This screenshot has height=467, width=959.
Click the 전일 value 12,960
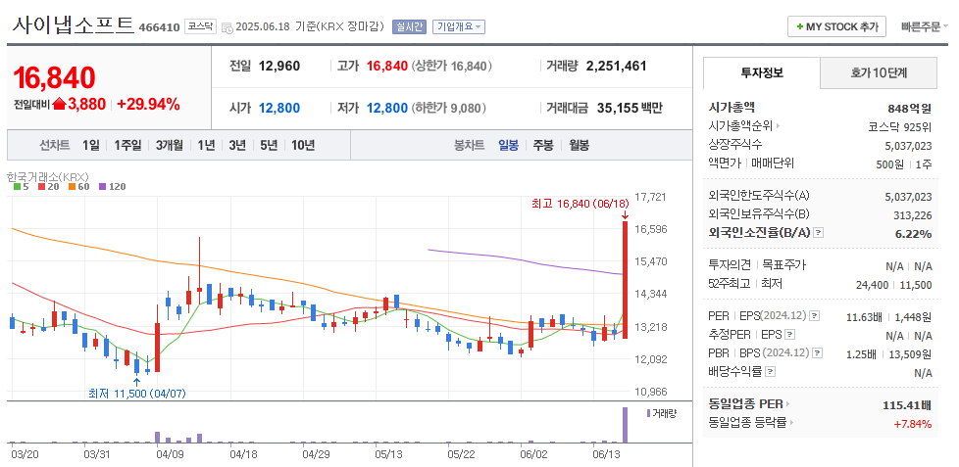279,66
